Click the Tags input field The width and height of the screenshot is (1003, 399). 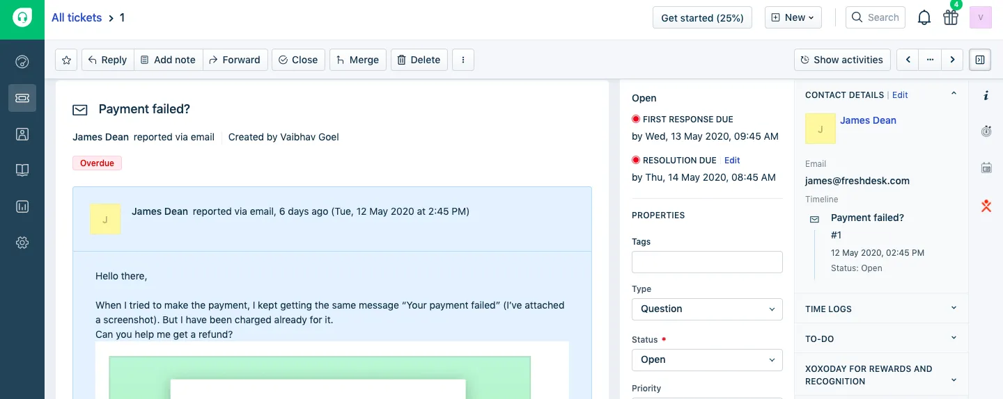coord(707,262)
